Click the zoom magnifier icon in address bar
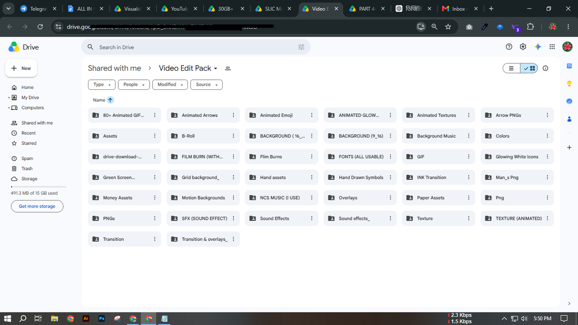Screen dimensions: 578x325 [434, 27]
